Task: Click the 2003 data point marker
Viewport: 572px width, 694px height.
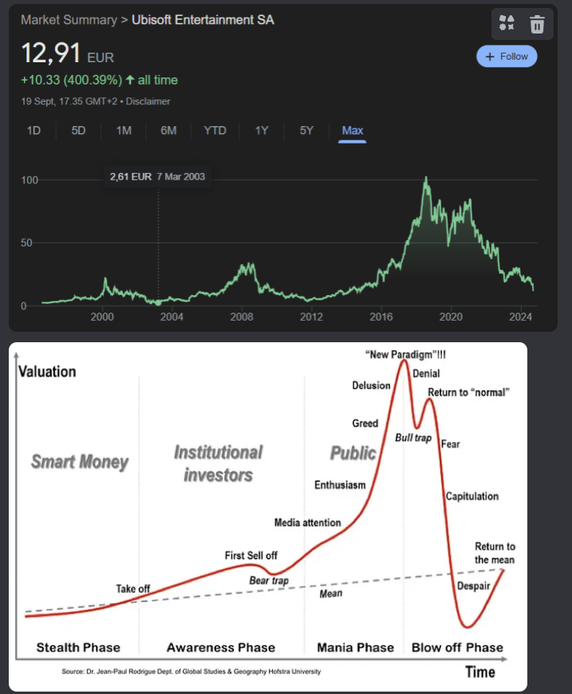Action: 158,302
